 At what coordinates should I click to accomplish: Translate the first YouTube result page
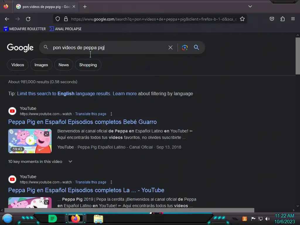[x=91, y=114]
